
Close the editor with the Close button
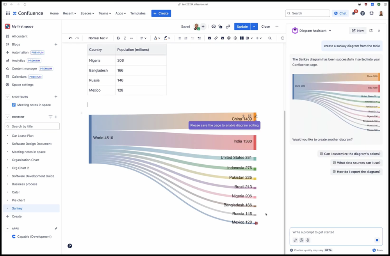(x=265, y=27)
